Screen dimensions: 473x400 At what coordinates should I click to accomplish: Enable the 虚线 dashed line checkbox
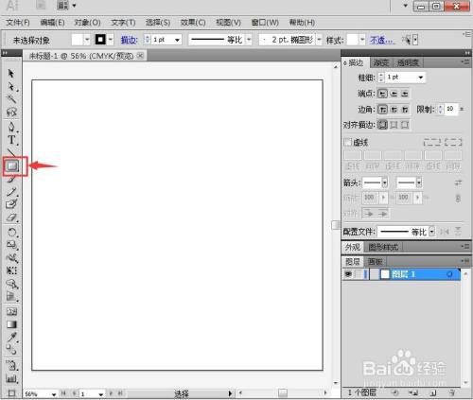(347, 142)
